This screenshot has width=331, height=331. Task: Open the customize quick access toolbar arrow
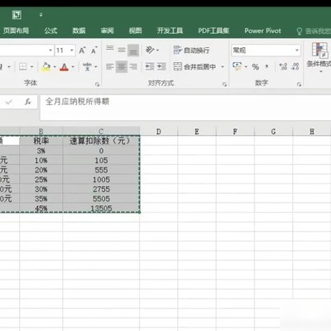coord(41,15)
